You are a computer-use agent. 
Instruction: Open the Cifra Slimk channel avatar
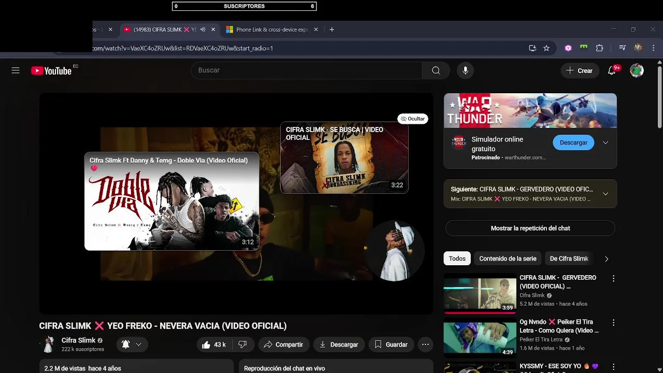click(49, 345)
